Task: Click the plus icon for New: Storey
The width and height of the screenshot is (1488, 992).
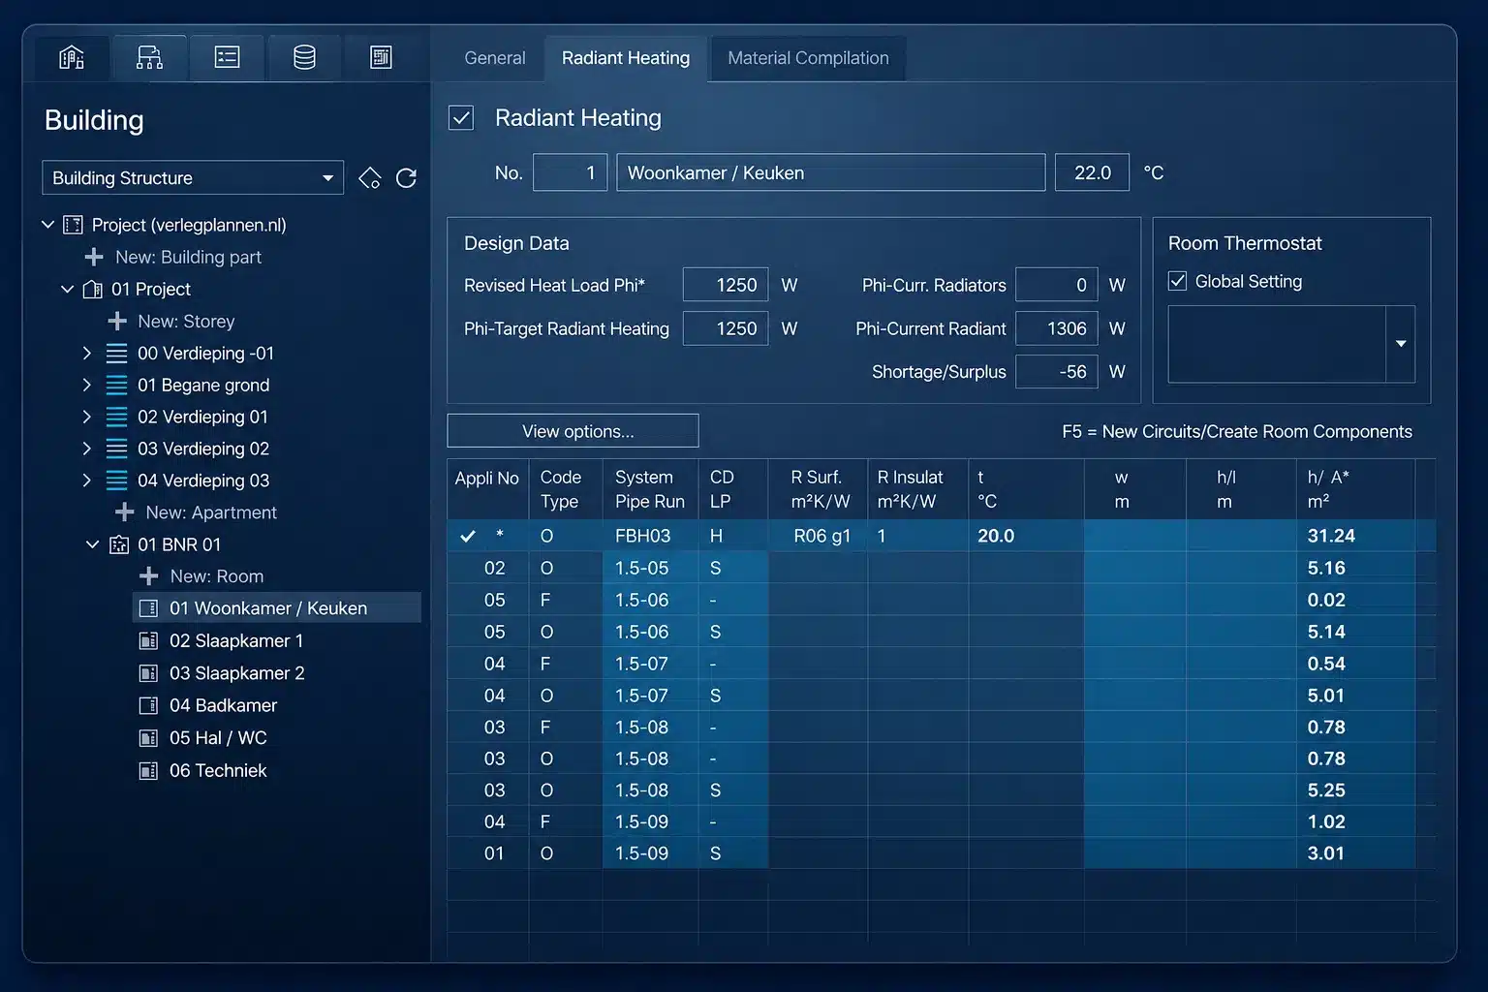Action: [x=117, y=321]
